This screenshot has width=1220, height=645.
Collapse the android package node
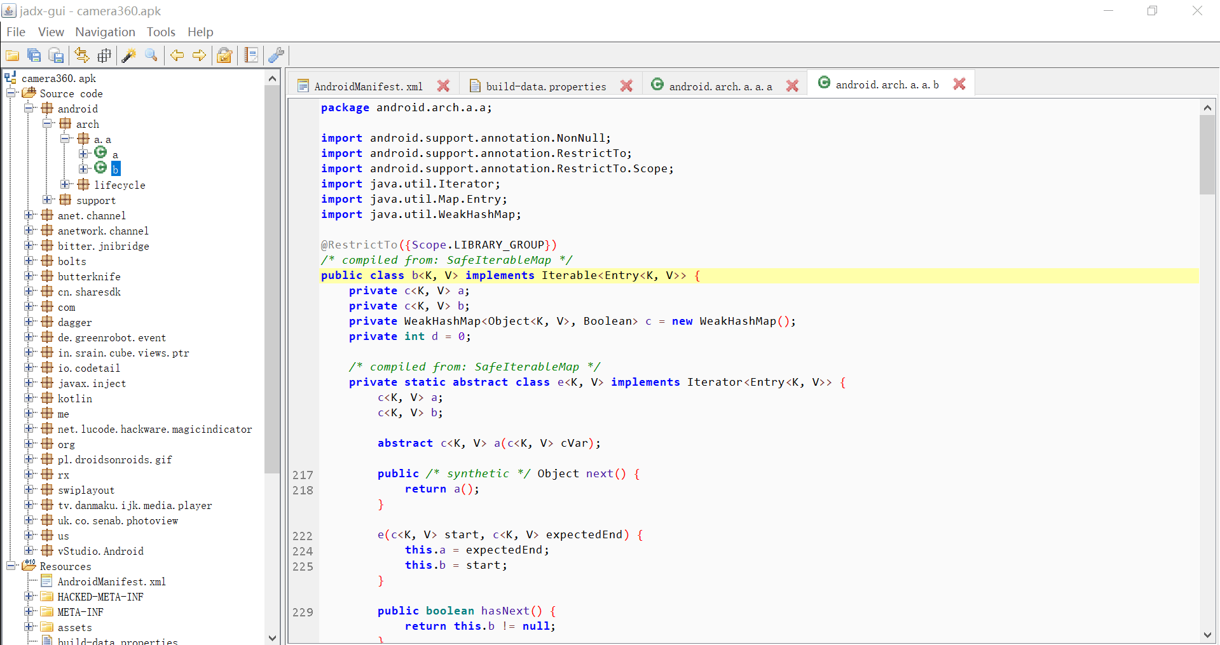(x=29, y=108)
